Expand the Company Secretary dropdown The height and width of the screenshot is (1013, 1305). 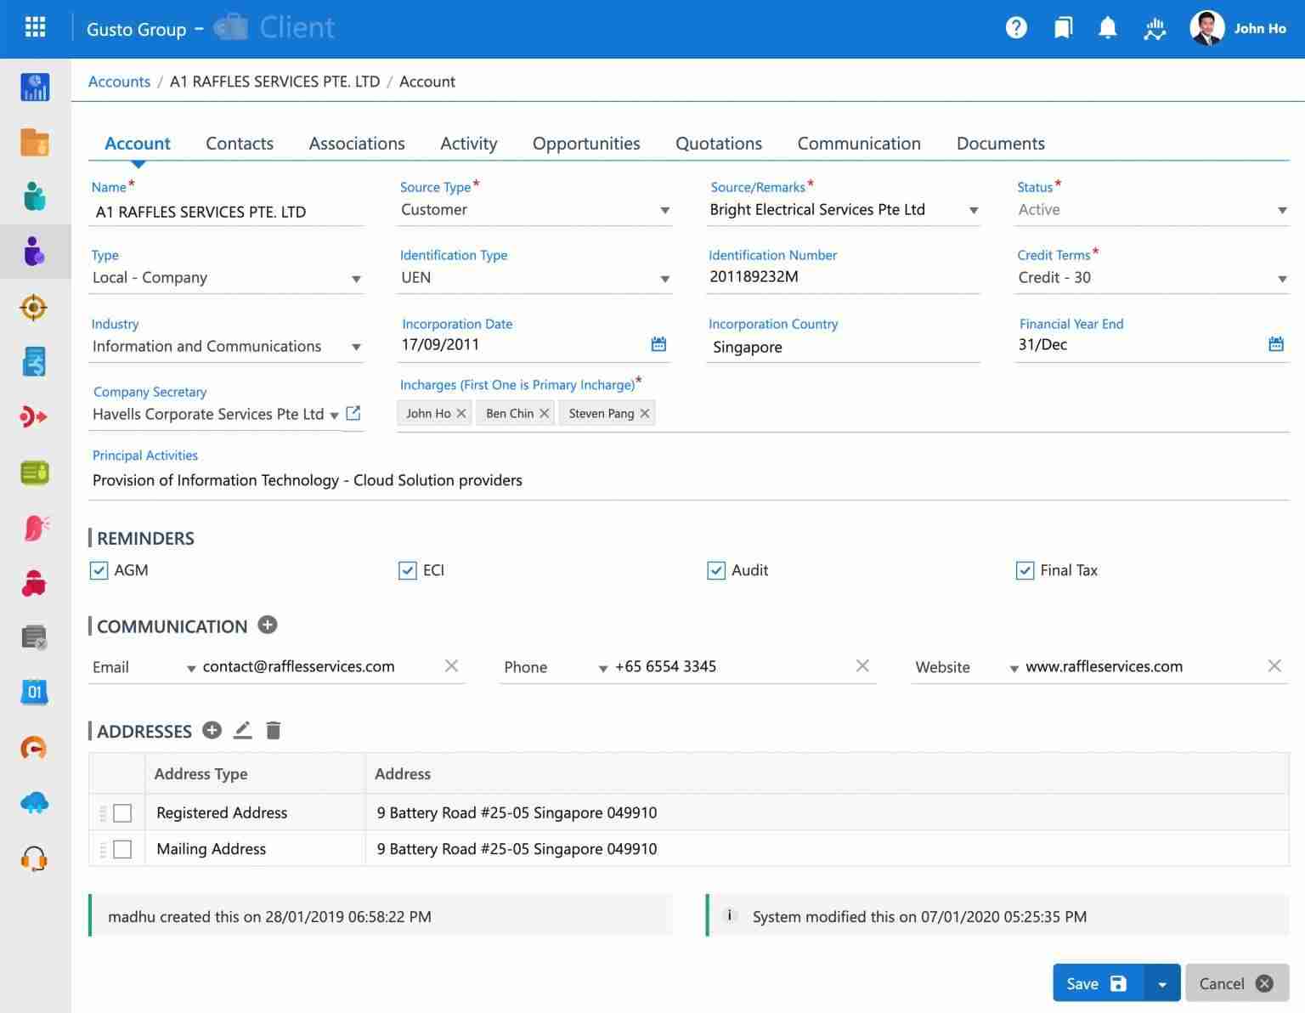pos(334,416)
